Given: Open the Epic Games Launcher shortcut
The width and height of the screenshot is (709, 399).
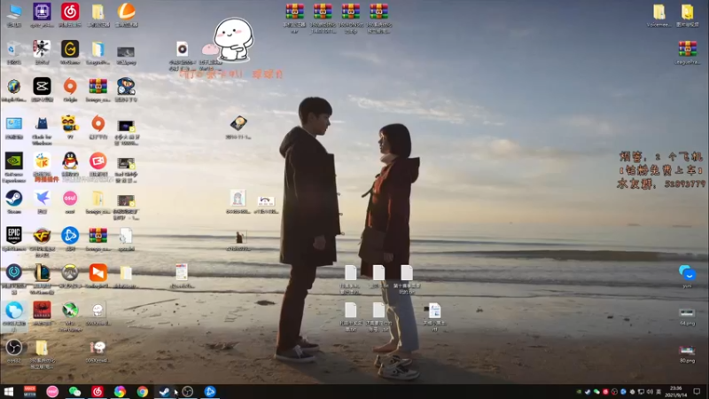Looking at the screenshot, I should 14,236.
